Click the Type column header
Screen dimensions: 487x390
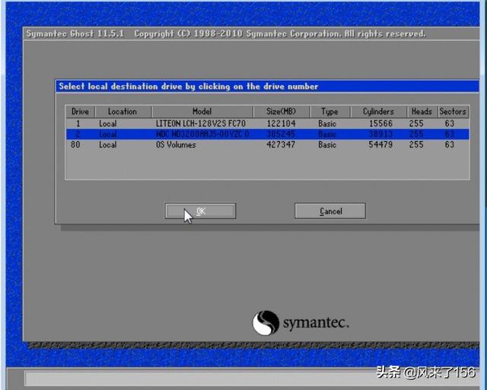coord(329,112)
